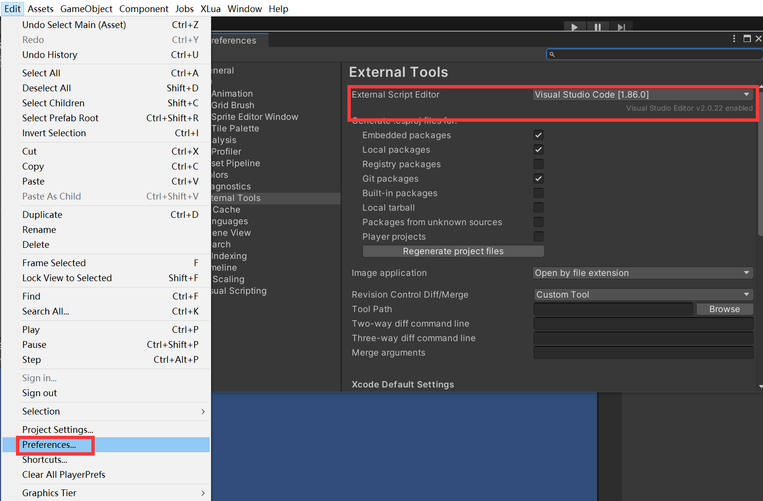Open External Script Editor dropdown
This screenshot has width=763, height=501.
(x=643, y=95)
